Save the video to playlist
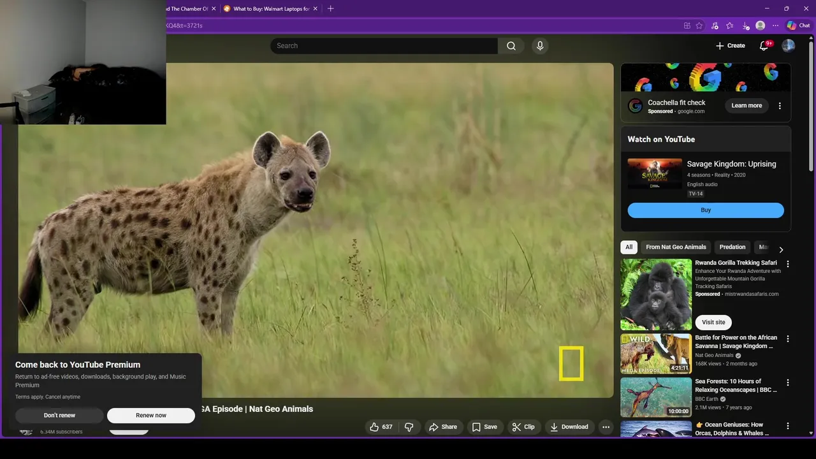The height and width of the screenshot is (459, 816). [x=484, y=427]
